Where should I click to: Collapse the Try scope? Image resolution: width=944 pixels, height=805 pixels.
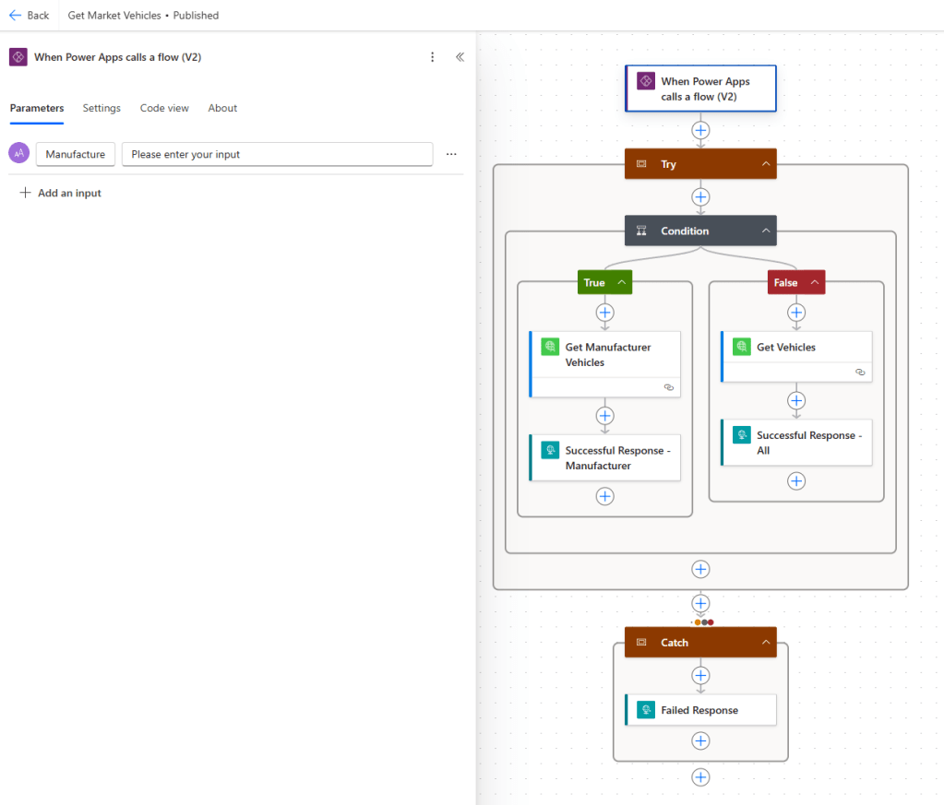[765, 164]
